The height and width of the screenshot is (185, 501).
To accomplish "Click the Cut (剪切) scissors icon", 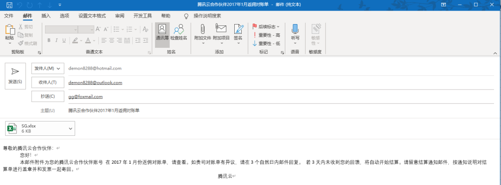I will pyautogui.click(x=21, y=27).
